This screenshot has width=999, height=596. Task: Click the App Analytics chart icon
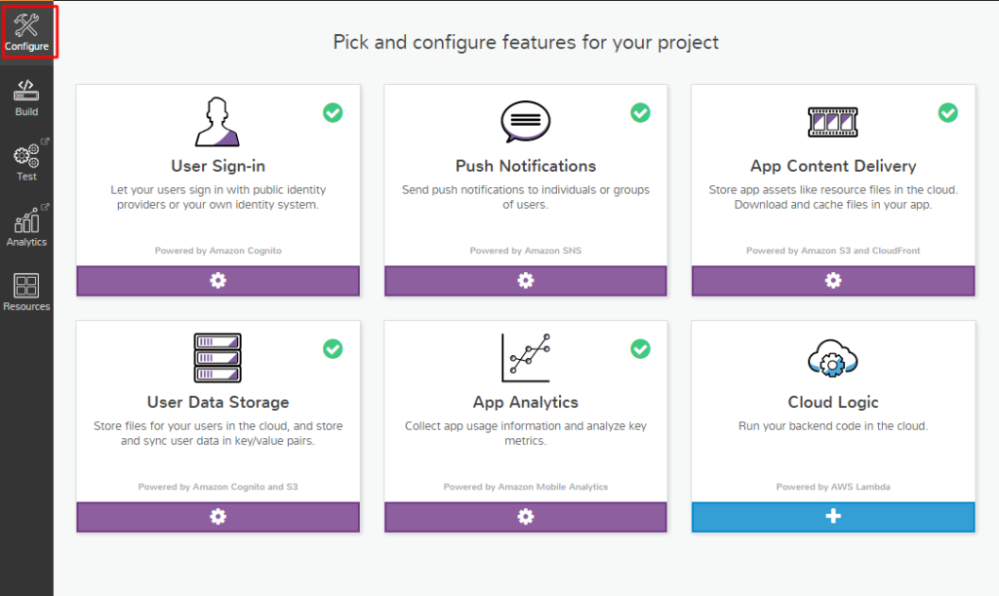[x=525, y=358]
